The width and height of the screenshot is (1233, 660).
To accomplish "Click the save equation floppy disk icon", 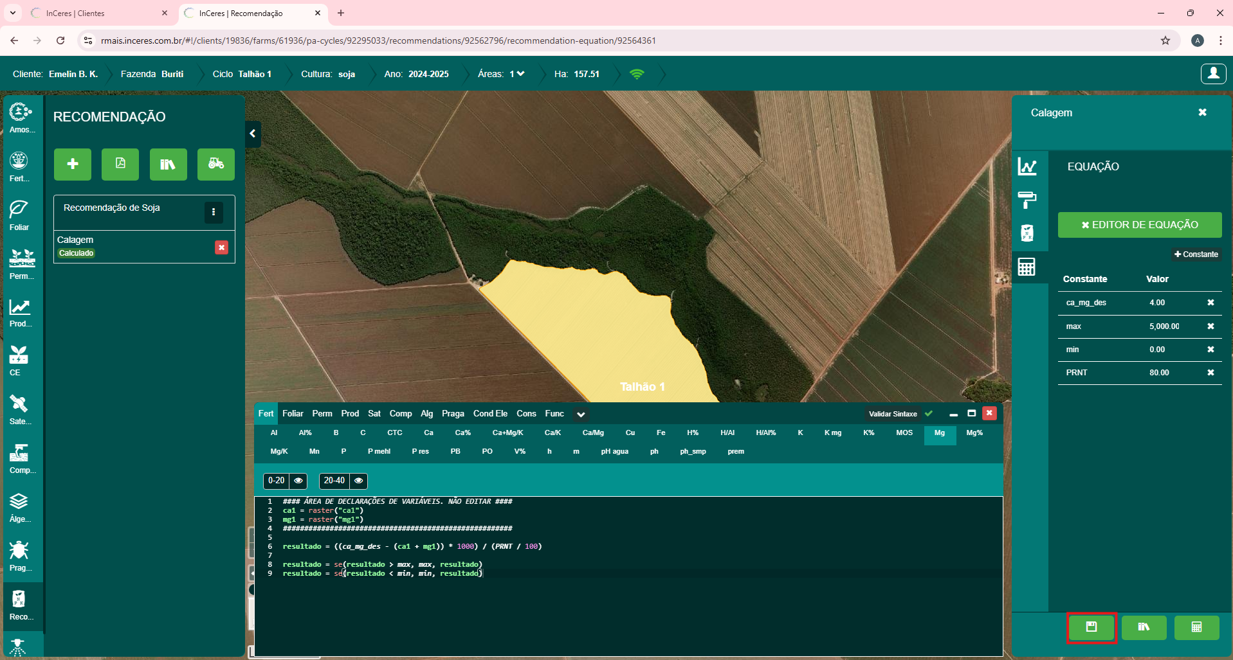I will (1091, 627).
